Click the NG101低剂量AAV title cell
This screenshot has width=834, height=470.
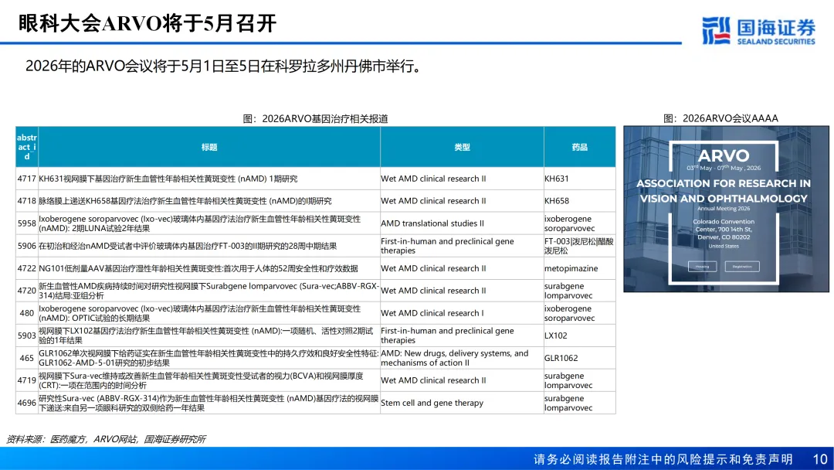(209, 268)
